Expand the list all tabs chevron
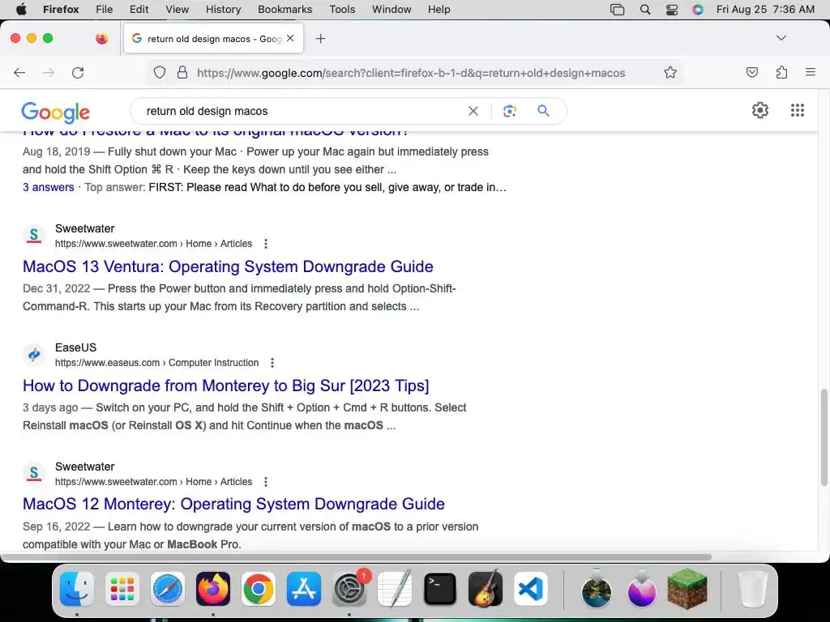Viewport: 830px width, 622px height. (x=781, y=38)
